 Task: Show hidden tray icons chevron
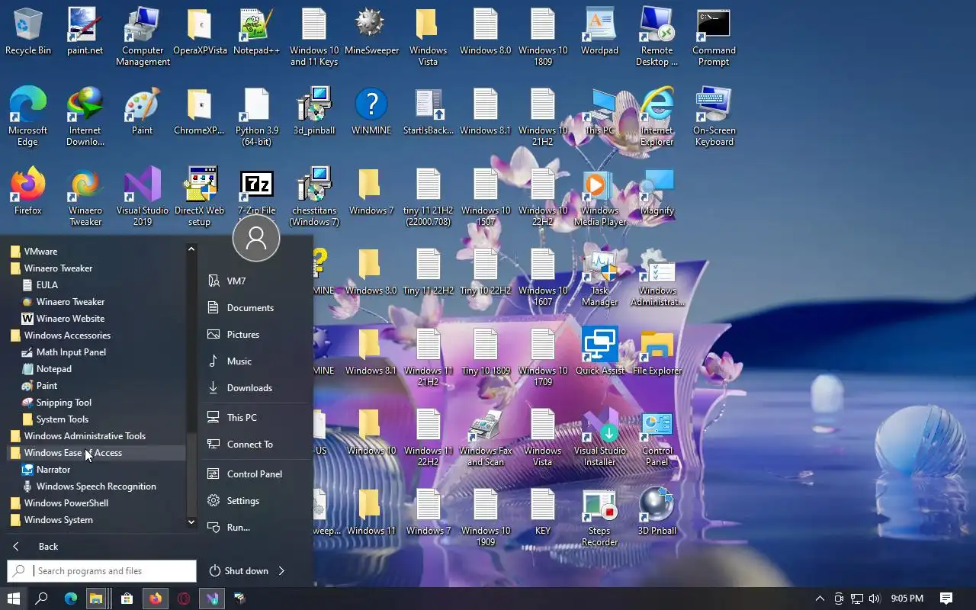pyautogui.click(x=820, y=599)
